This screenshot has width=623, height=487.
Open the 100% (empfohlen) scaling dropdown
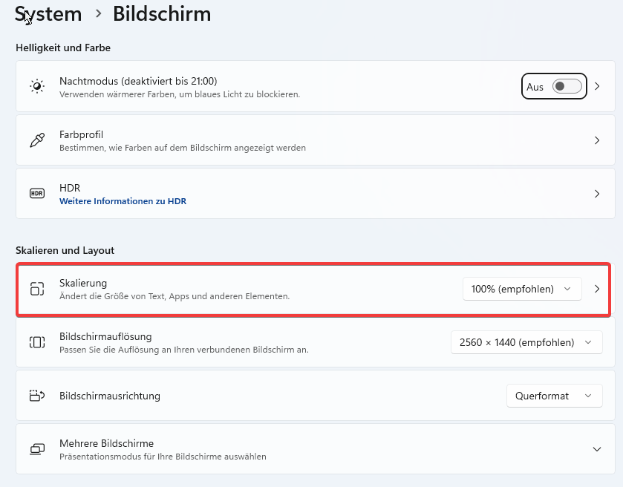pyautogui.click(x=522, y=289)
